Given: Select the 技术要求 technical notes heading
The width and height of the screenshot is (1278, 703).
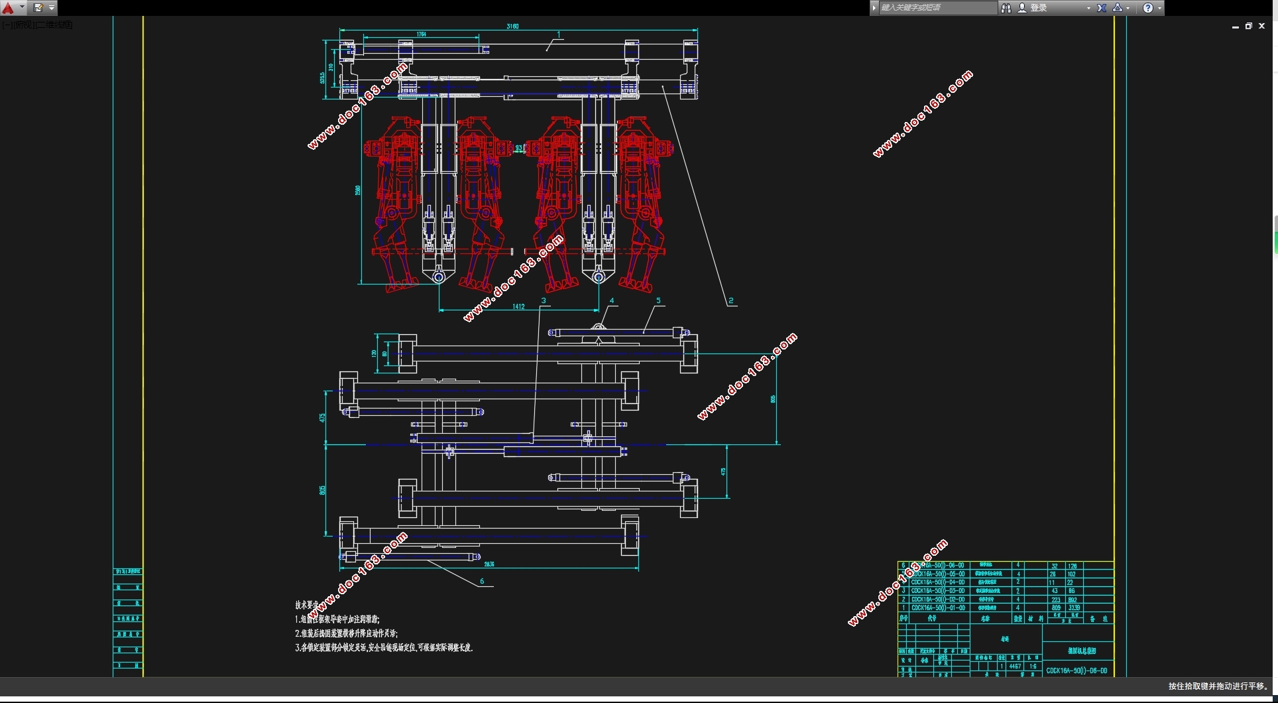Looking at the screenshot, I should 307,605.
